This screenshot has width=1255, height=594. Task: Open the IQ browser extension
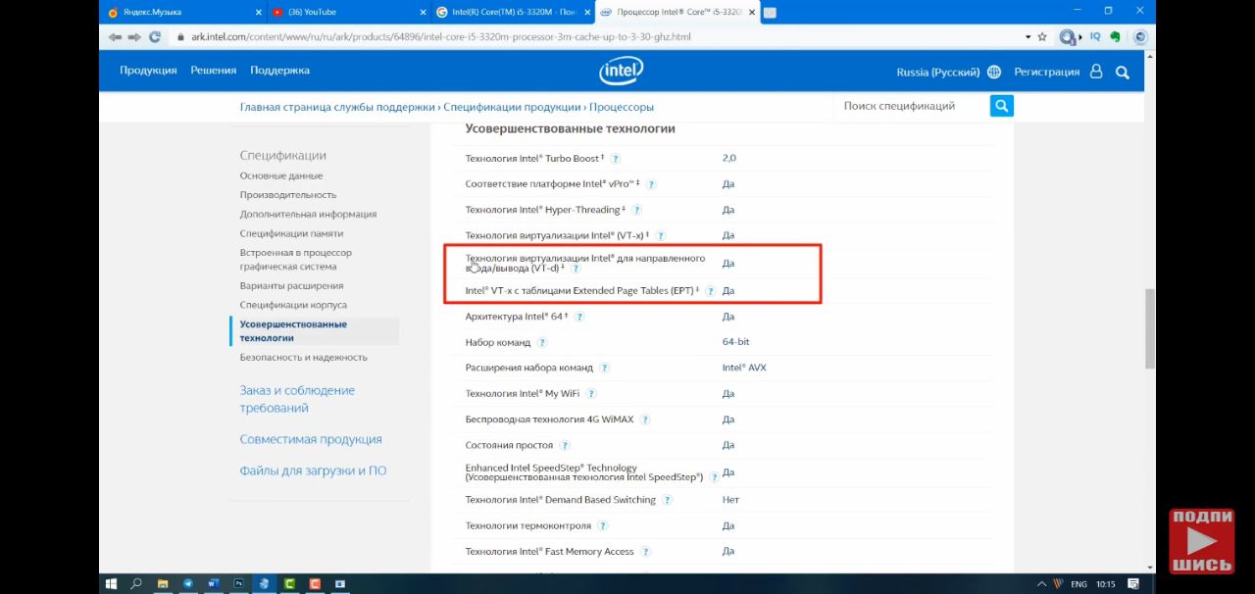pyautogui.click(x=1094, y=36)
